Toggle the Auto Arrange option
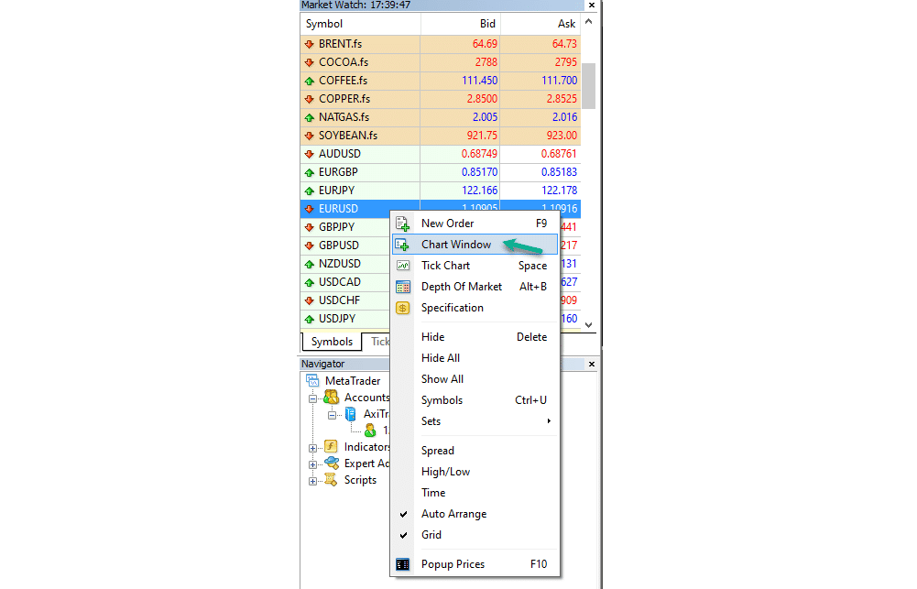The width and height of the screenshot is (917, 589). pos(453,514)
